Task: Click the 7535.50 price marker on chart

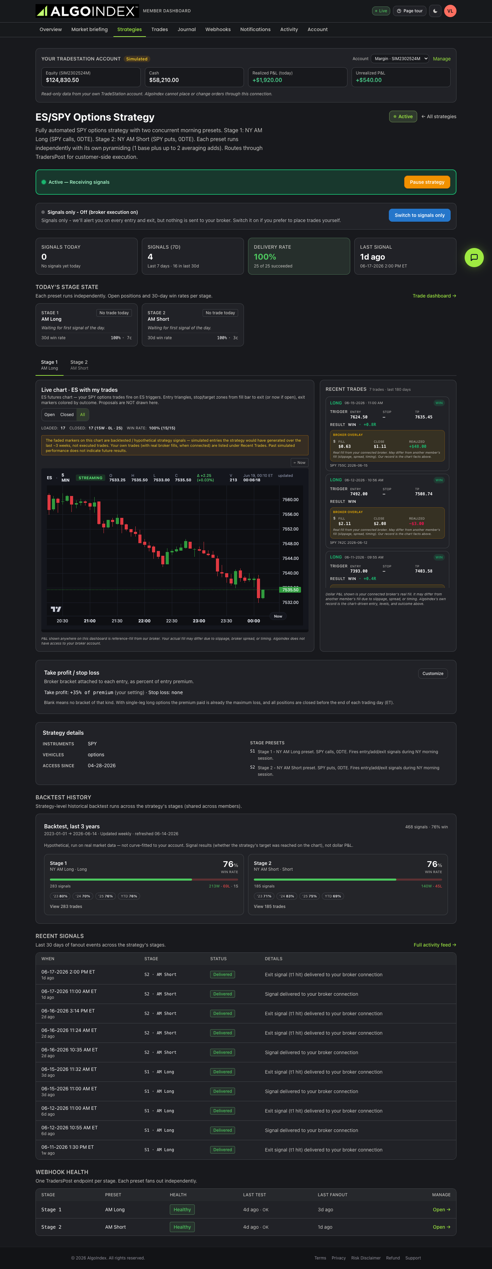Action: click(x=290, y=590)
